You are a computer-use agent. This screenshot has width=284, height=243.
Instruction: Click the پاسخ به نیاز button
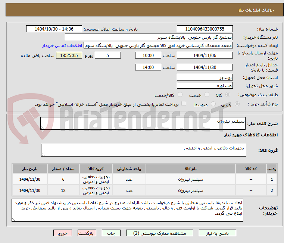click(217, 233)
